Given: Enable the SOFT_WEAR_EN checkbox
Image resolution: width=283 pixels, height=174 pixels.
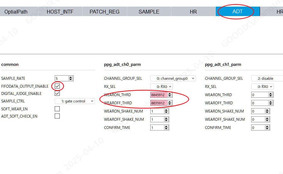Looking at the screenshot, I should (57, 109).
